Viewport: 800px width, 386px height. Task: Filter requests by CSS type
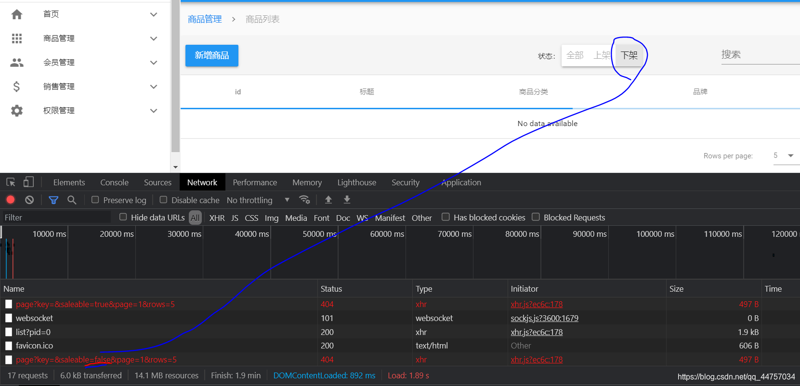point(251,218)
